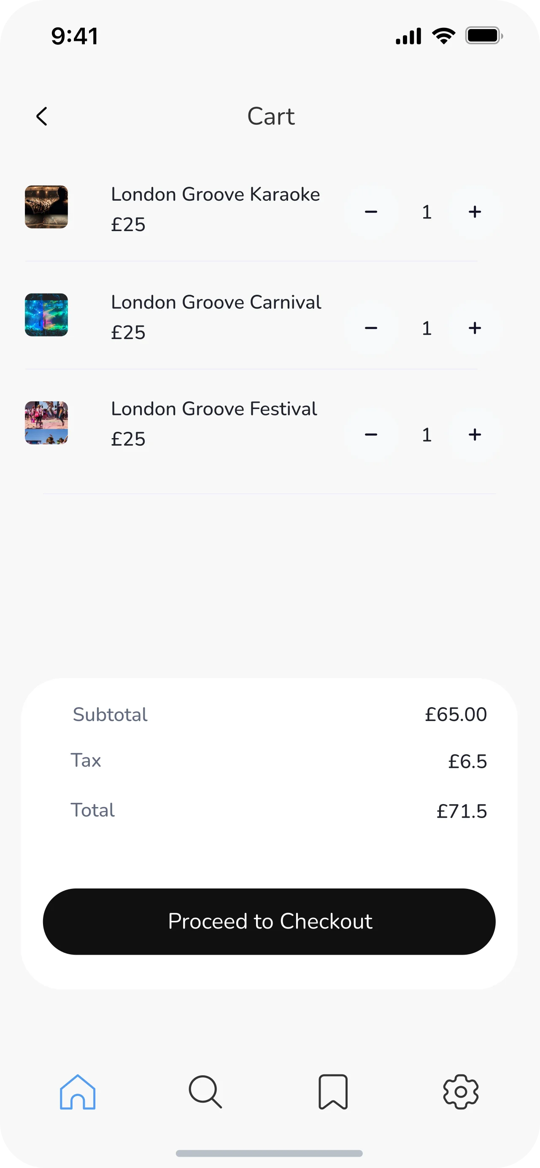540x1168 pixels.
Task: Open the Settings gear tab
Action: pyautogui.click(x=461, y=1092)
